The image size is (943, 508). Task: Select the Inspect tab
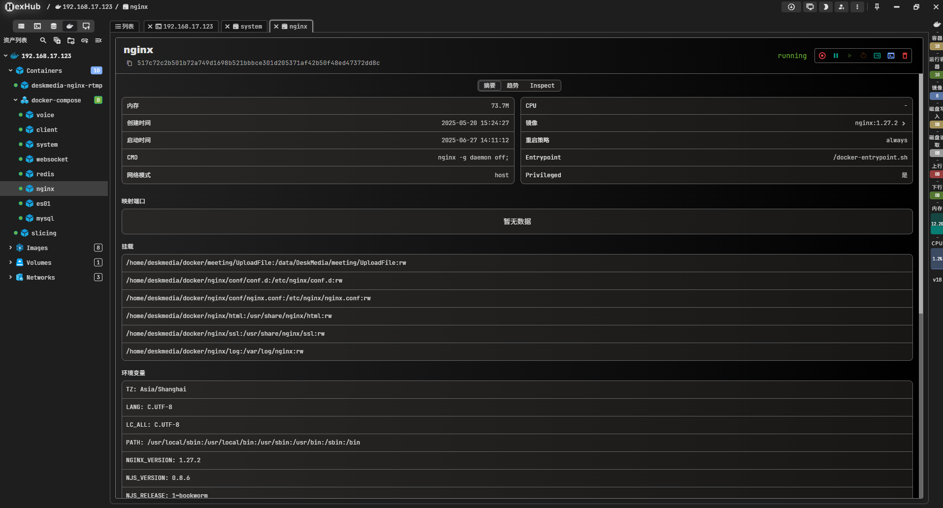[542, 86]
